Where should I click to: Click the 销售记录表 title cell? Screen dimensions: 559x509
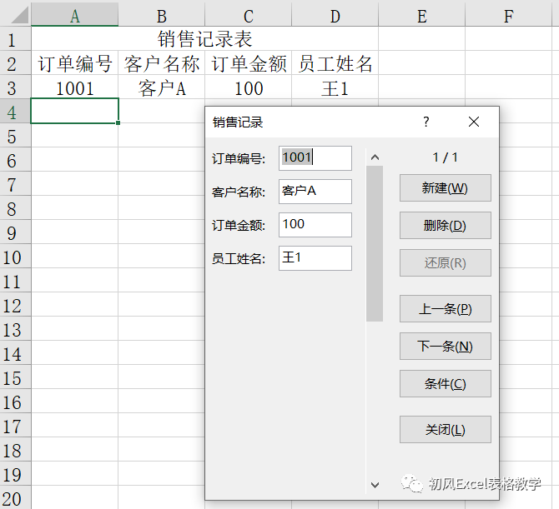coord(204,39)
